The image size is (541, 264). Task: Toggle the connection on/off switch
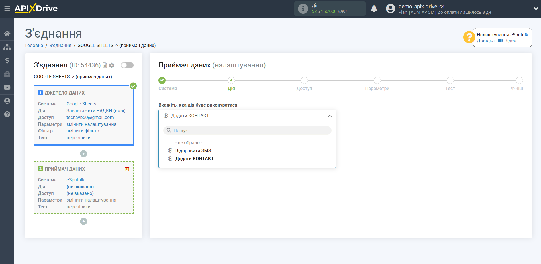(127, 65)
